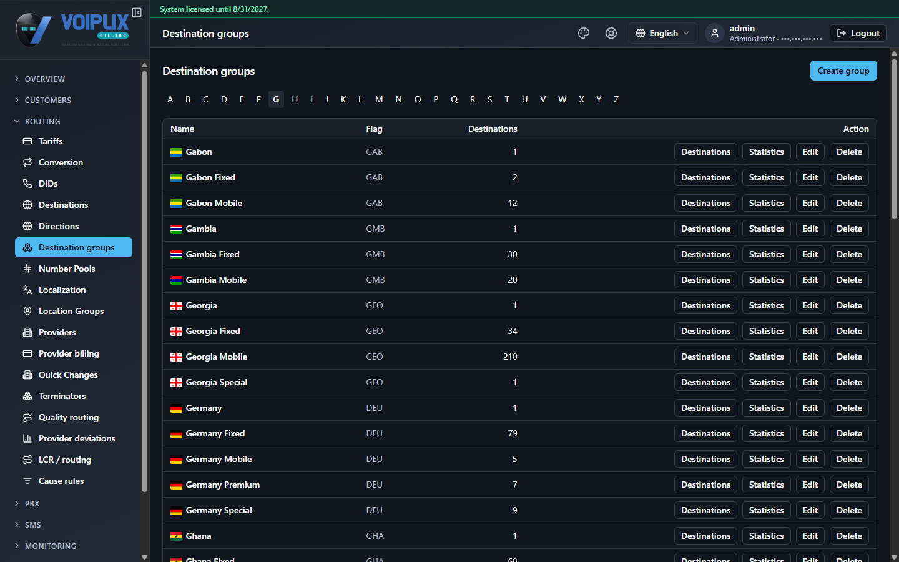Open Location Groups in the sidebar
The width and height of the screenshot is (899, 562).
(74, 311)
